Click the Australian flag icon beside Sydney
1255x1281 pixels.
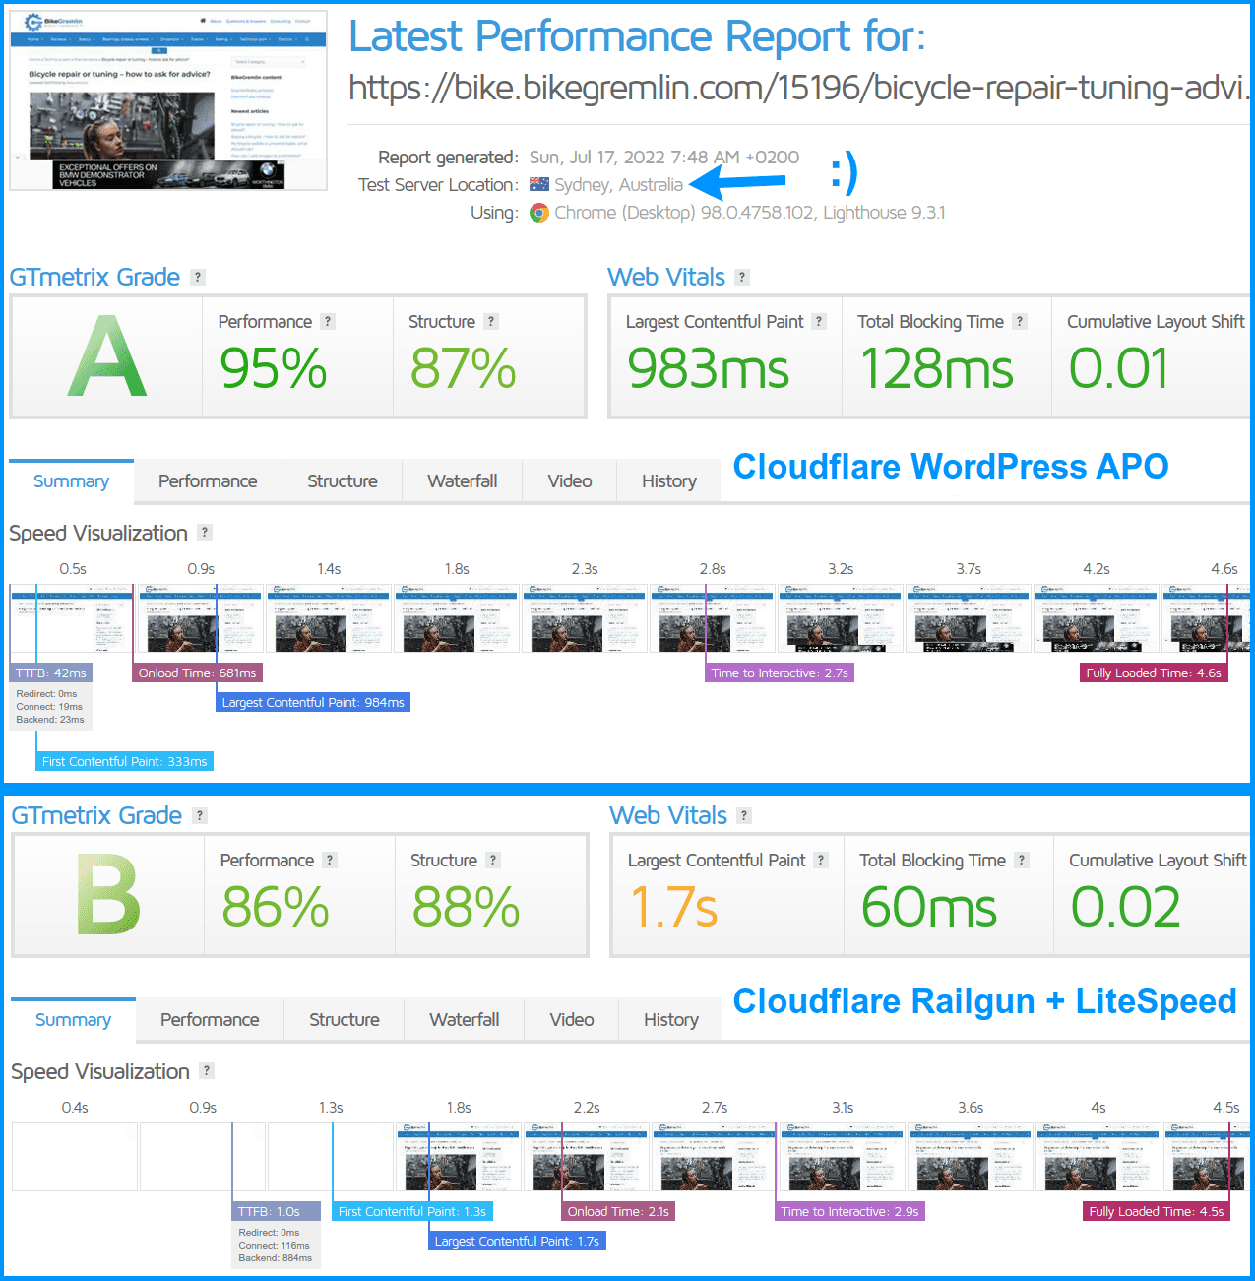(539, 184)
